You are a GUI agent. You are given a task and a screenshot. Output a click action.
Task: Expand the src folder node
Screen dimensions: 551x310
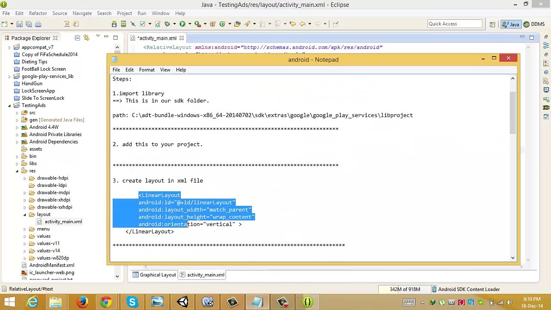pos(17,113)
